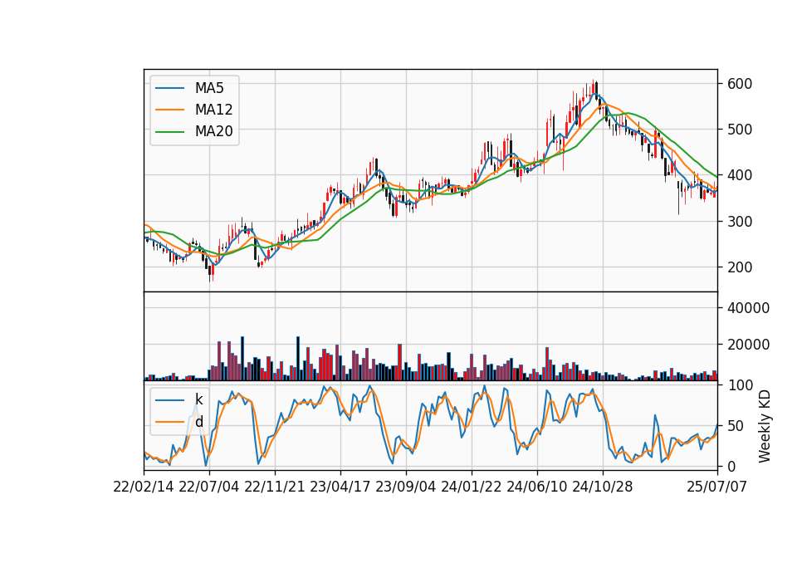Click the green MA20 legend line sample
The height and width of the screenshot is (573, 797).
coord(169,132)
